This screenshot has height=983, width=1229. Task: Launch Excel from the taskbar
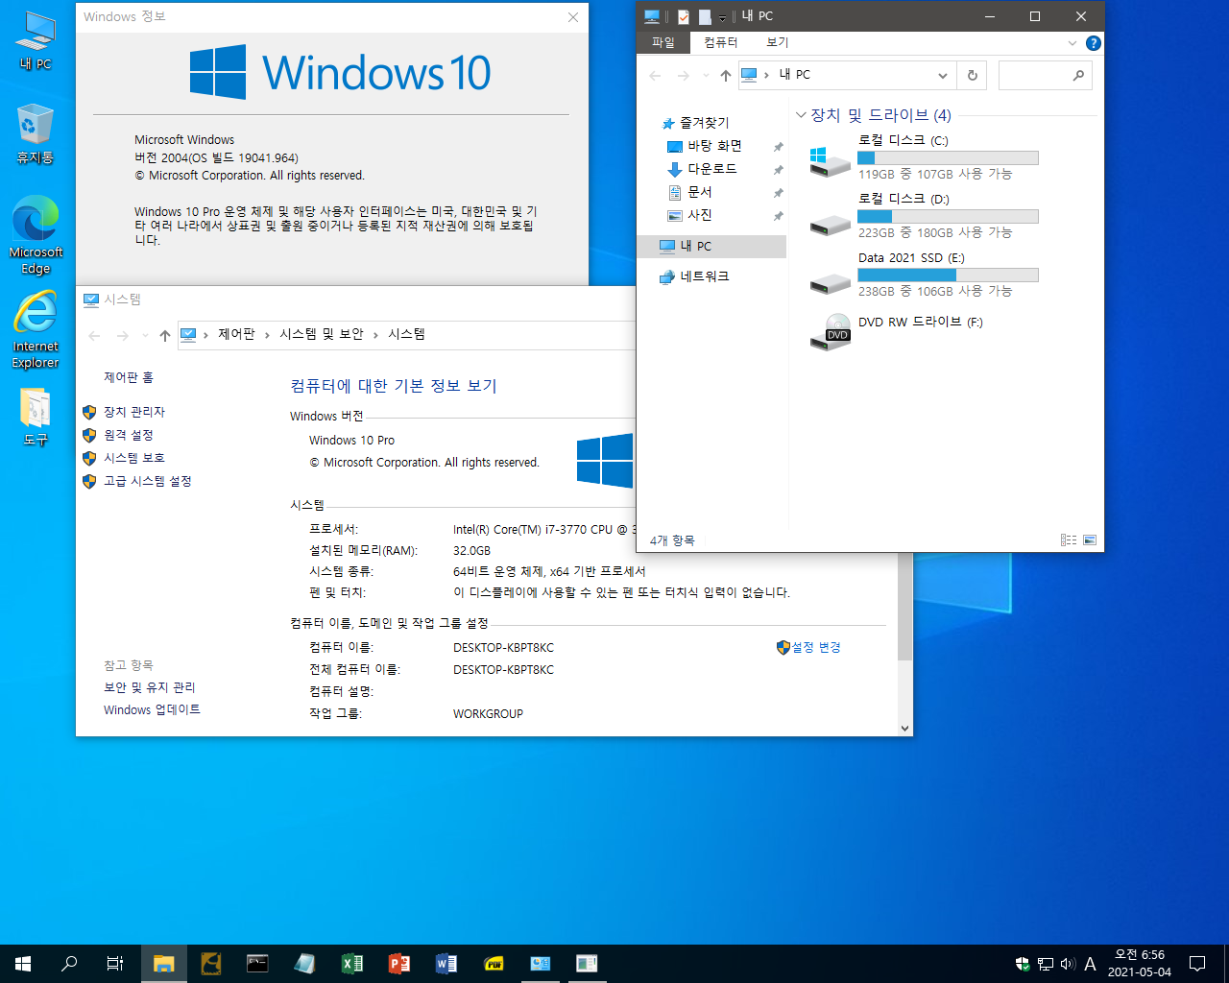point(351,964)
